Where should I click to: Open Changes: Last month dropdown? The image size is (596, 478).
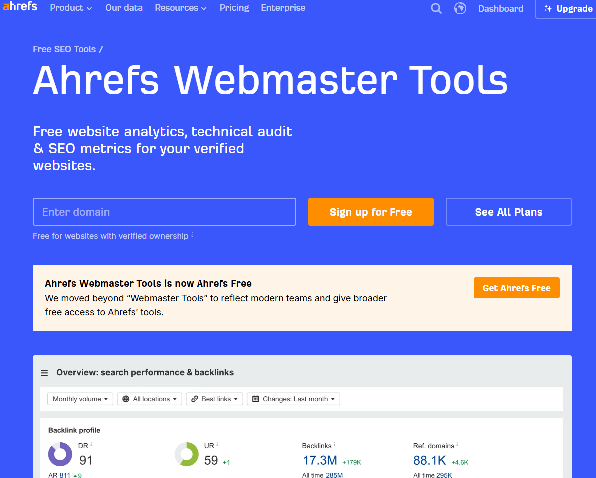[x=293, y=399]
